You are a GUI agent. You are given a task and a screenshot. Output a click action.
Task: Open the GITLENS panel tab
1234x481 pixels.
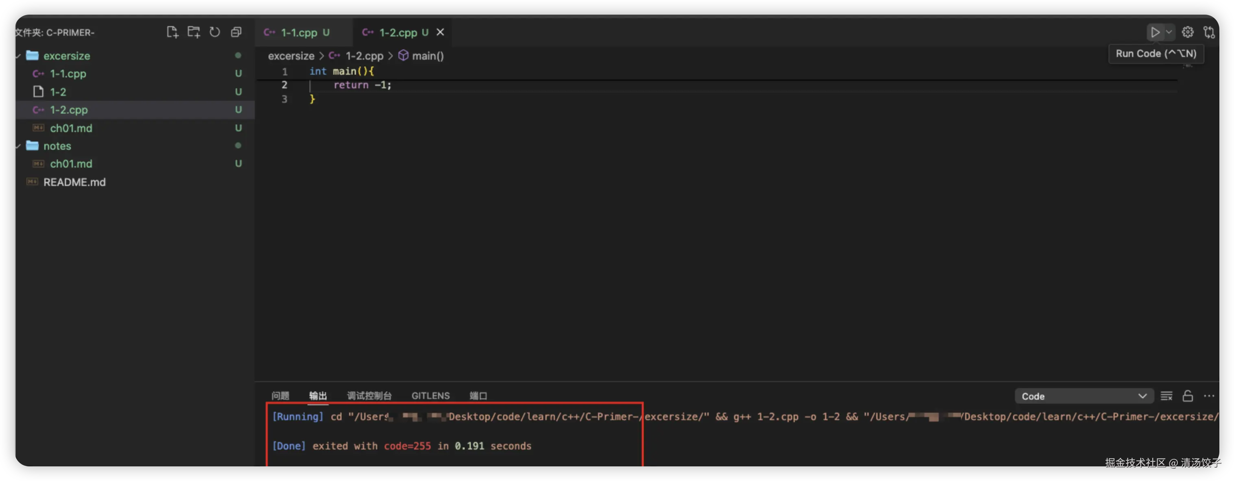coord(430,396)
